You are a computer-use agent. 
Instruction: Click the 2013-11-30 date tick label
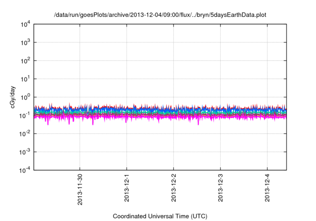[x=80, y=189]
